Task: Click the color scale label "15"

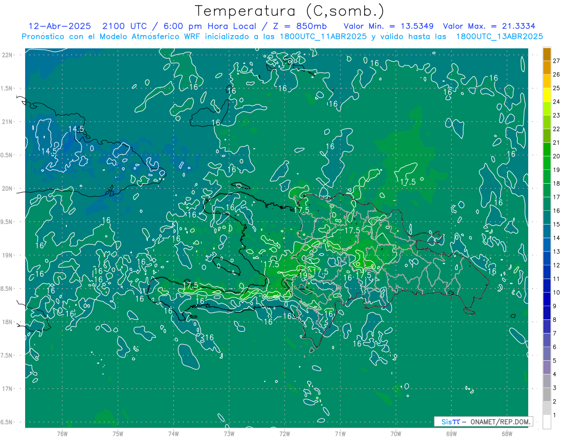Action: (556, 224)
